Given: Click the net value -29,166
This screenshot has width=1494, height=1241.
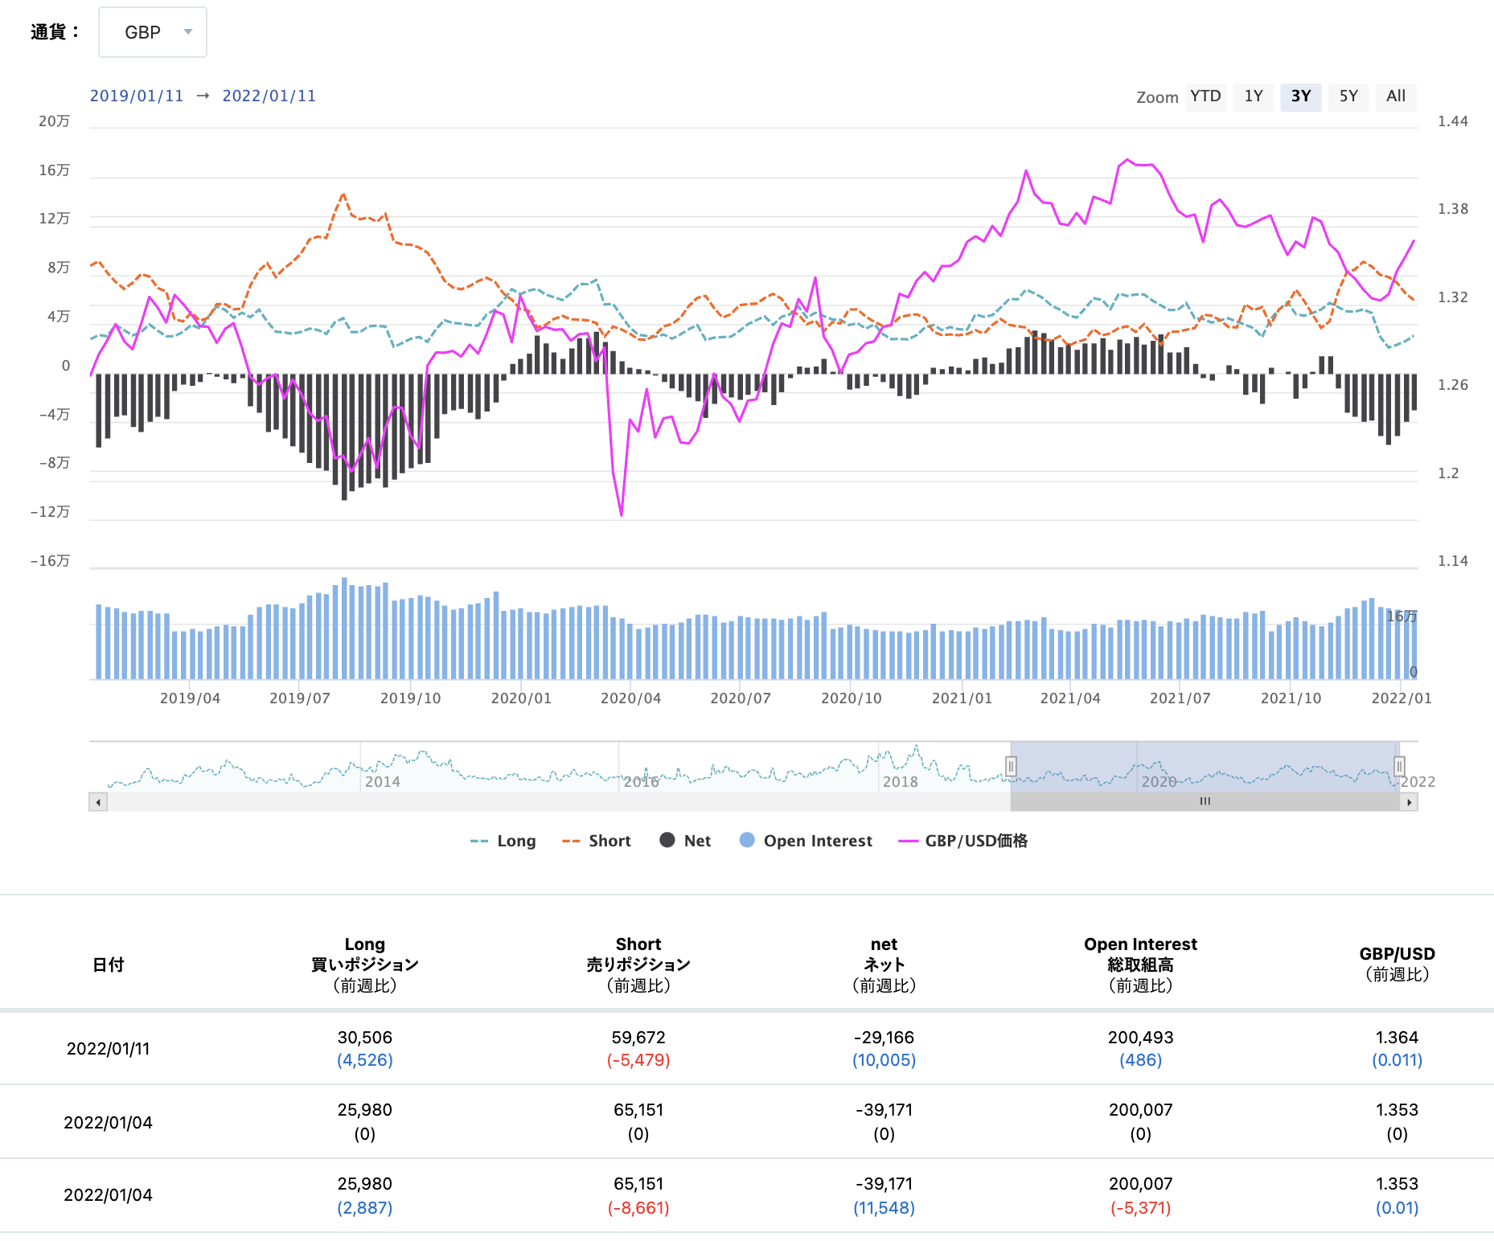Looking at the screenshot, I should (884, 1038).
